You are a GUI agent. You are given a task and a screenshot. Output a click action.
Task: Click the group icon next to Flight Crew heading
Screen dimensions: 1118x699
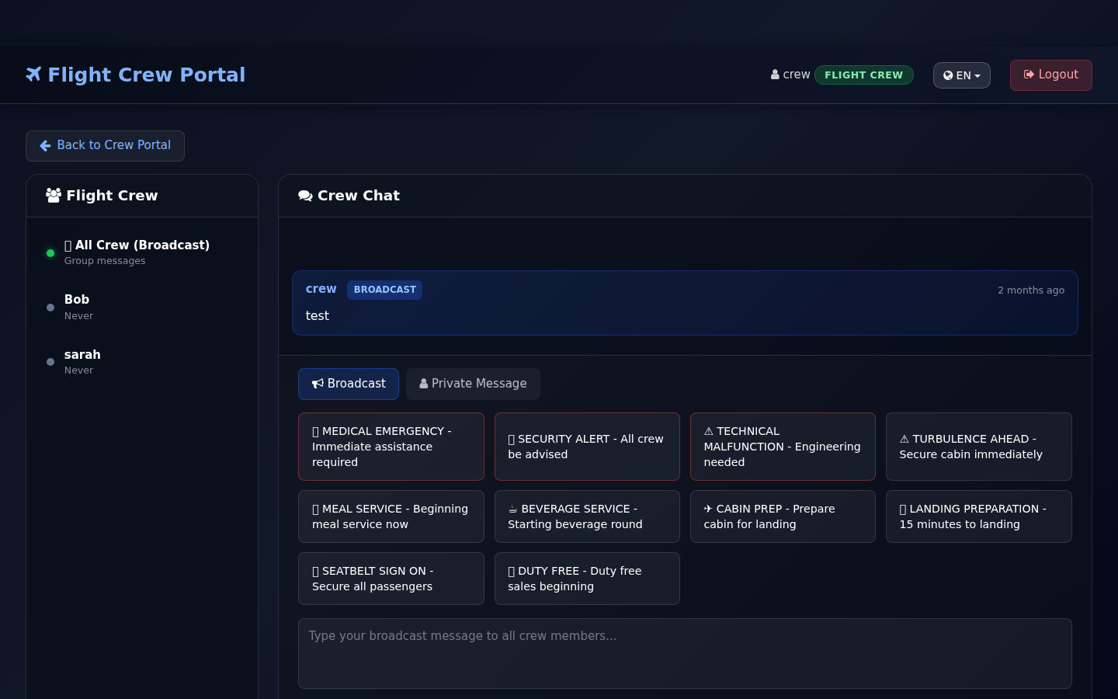point(54,196)
